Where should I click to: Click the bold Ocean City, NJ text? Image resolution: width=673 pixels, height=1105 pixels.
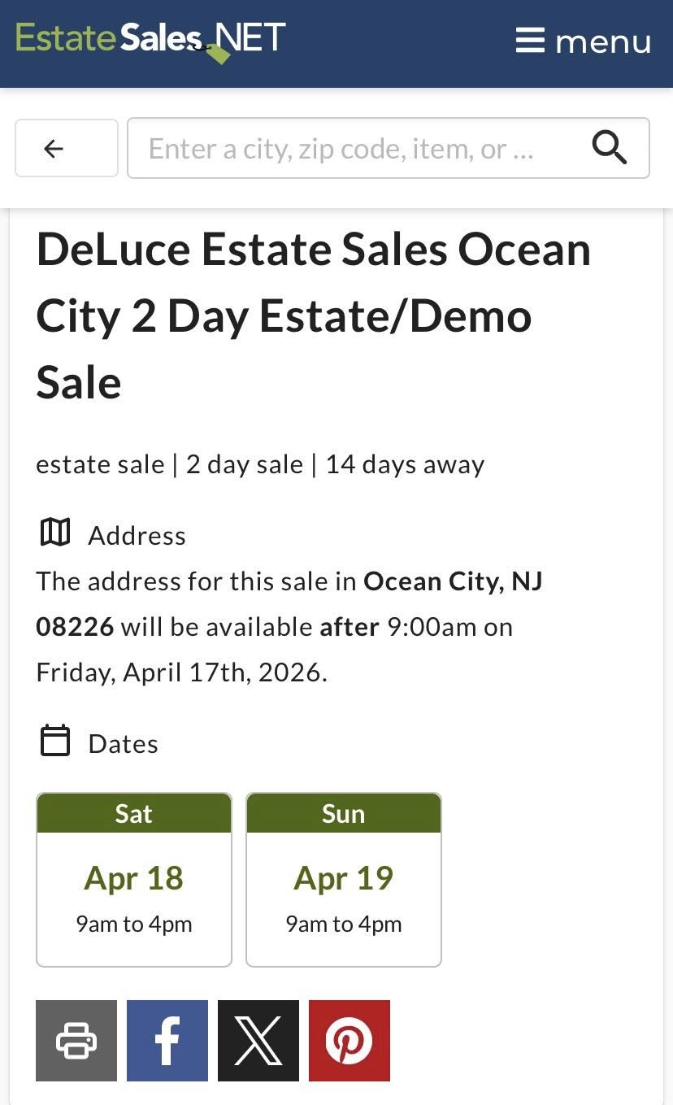tap(453, 581)
